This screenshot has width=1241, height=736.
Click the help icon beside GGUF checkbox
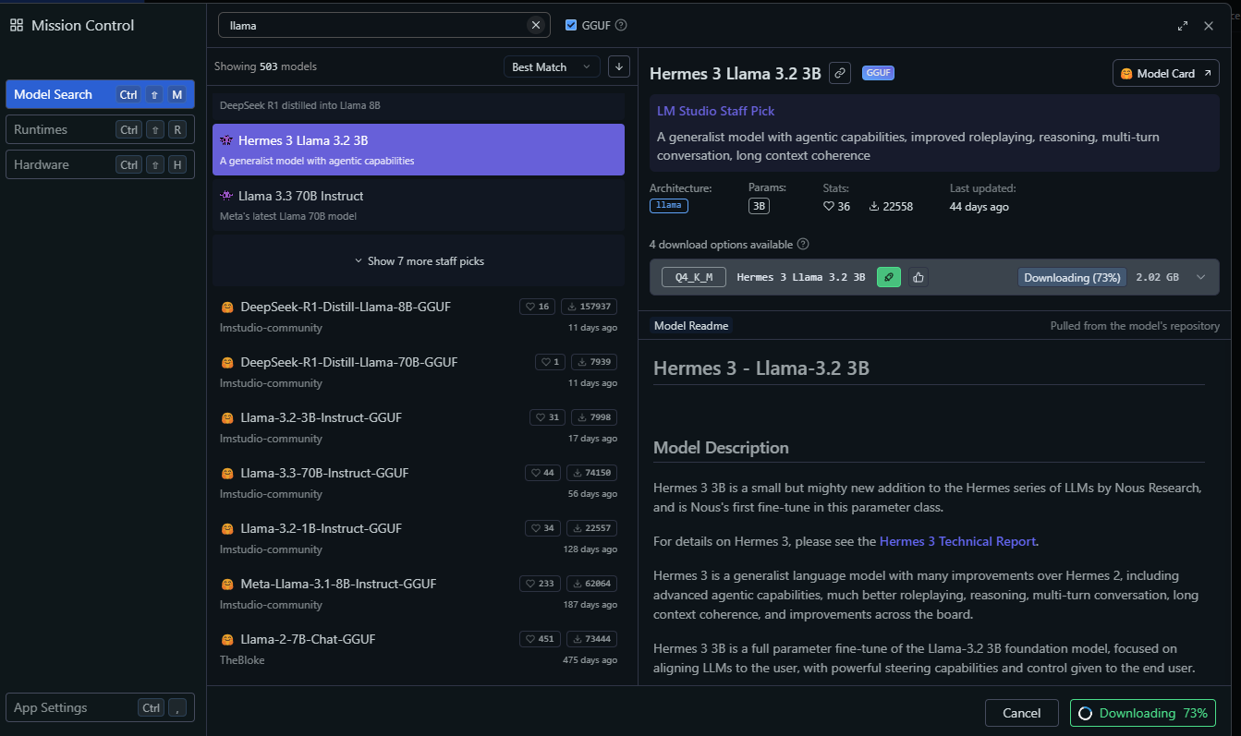point(621,25)
